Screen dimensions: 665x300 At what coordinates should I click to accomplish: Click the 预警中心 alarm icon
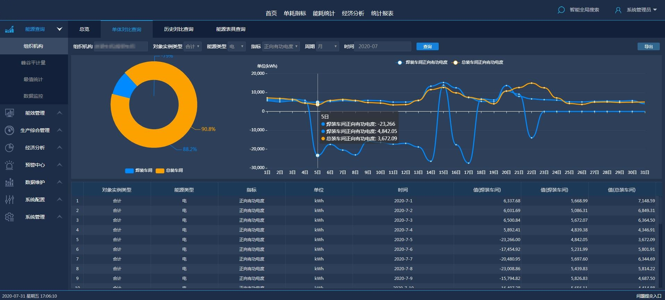[9, 165]
